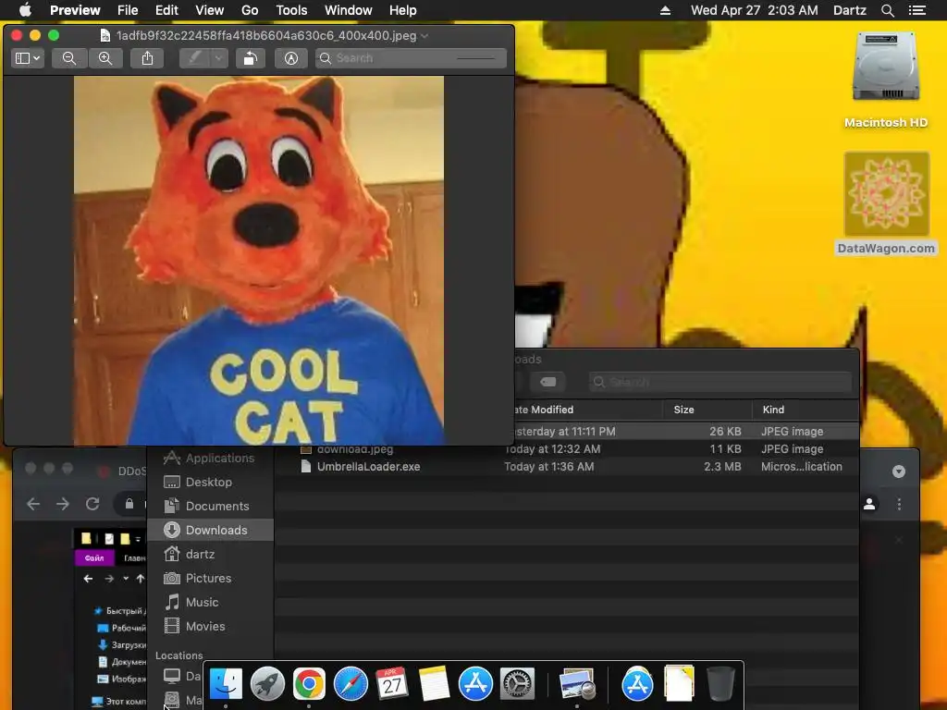Click the date and time in menu bar
Image resolution: width=947 pixels, height=710 pixels.
coord(755,10)
